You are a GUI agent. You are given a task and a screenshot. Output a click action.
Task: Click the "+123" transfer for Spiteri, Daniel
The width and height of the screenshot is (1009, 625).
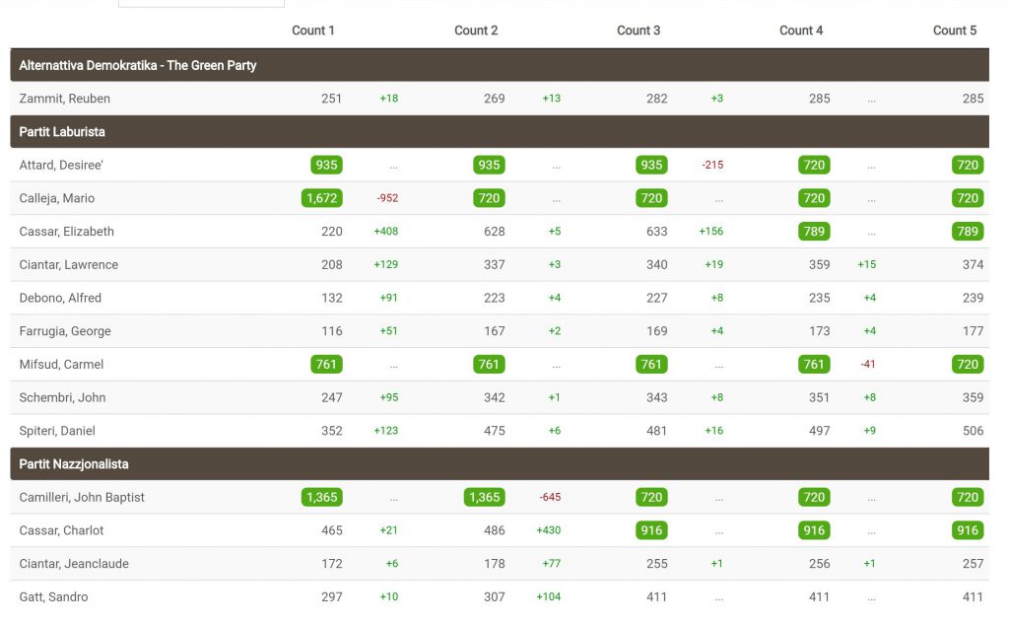tap(386, 431)
